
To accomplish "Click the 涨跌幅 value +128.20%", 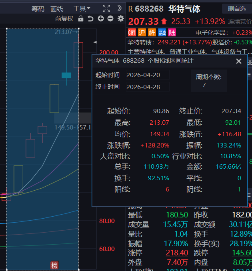I will pyautogui.click(x=155, y=145).
